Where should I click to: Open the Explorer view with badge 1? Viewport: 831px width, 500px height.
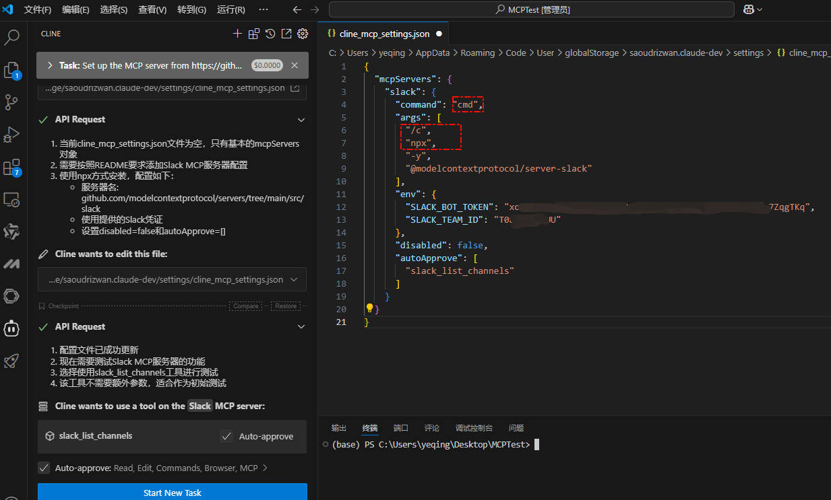12,70
